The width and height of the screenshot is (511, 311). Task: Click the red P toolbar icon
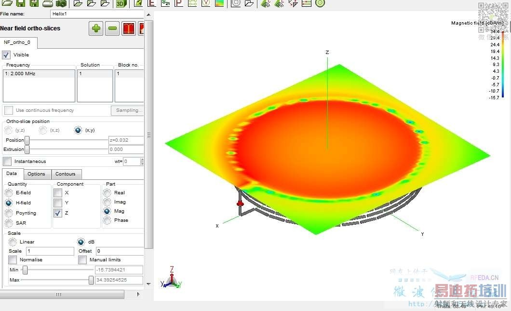point(178,3)
